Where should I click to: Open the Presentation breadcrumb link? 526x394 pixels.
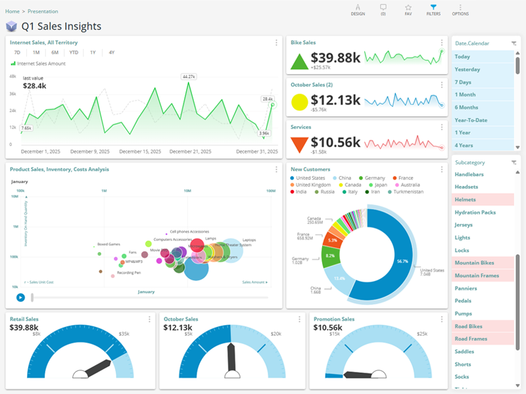(x=43, y=11)
